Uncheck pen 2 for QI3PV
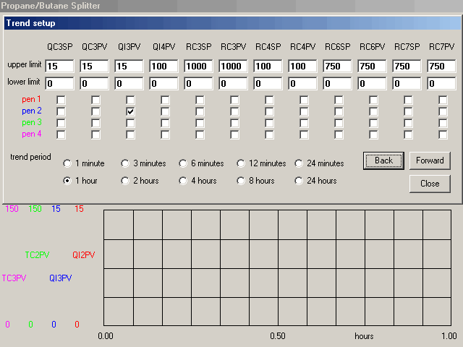Image resolution: width=463 pixels, height=347 pixels. tap(130, 111)
